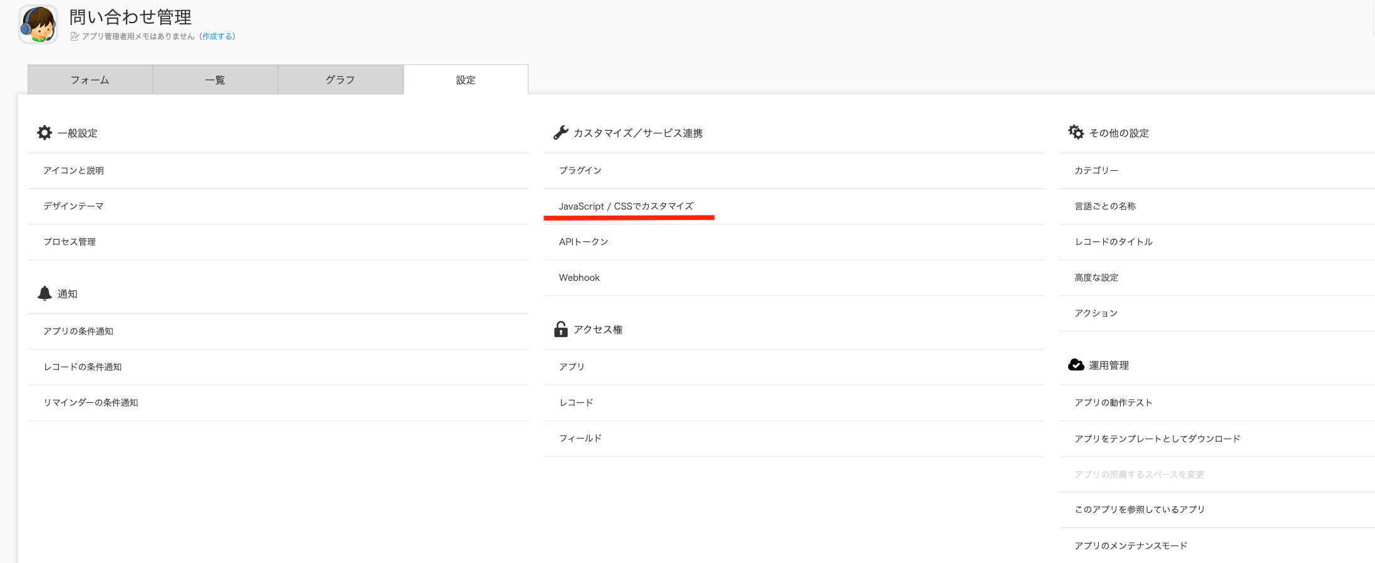This screenshot has height=563, width=1375.
Task: Open プロセス管理 settings
Action: pos(70,242)
